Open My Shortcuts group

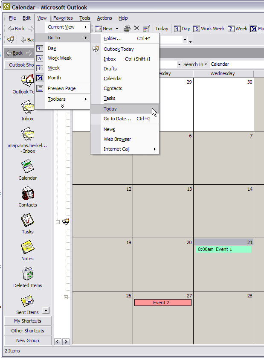tap(28, 321)
